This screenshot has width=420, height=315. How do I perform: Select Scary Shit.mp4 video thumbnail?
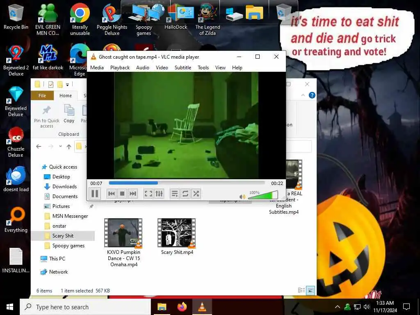(177, 233)
